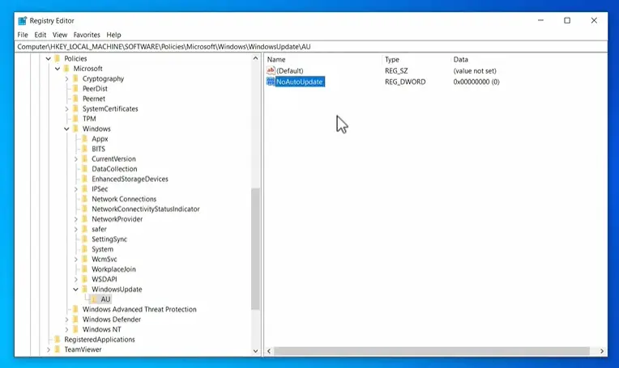The image size is (619, 368).
Task: Click the values pane scroll left arrow
Action: click(269, 351)
